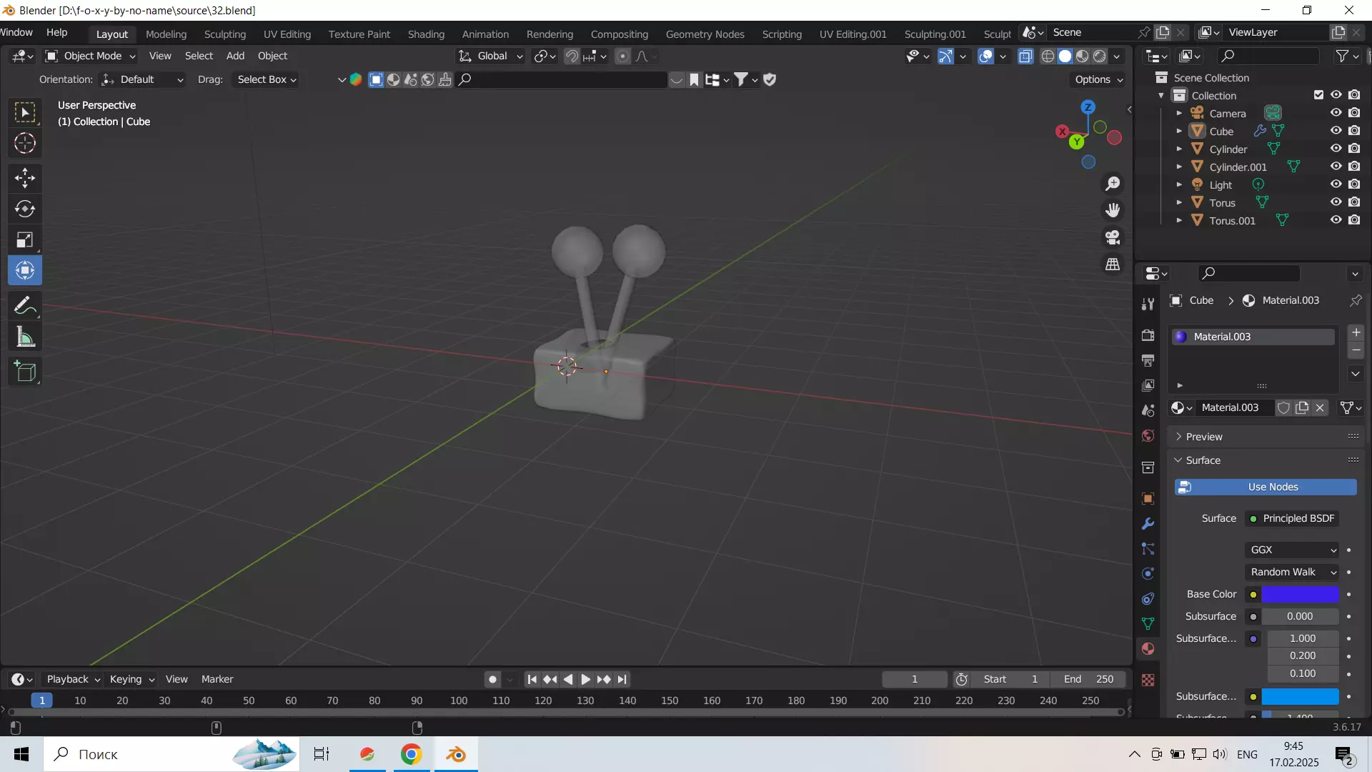Unlink Material.003 datablock
This screenshot has width=1372, height=772.
click(x=1320, y=407)
